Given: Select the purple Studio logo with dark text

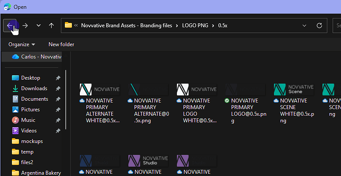Looking at the screenshot, I should pyautogui.click(x=197, y=161).
